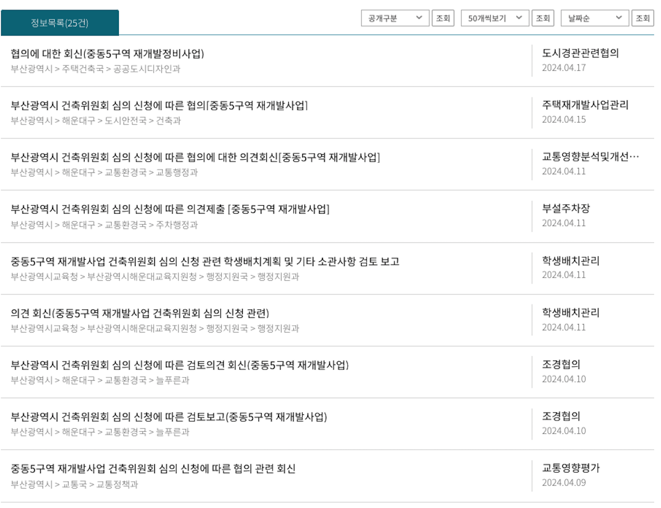Open 의견 회신(중동5구역 재개발사업 건축위원회 심의 신청 관련)
661x508 pixels.
coord(140,313)
